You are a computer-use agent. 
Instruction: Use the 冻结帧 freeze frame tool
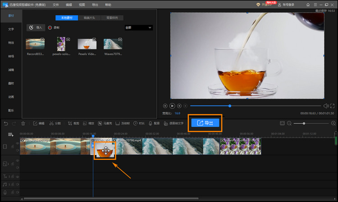point(123,123)
